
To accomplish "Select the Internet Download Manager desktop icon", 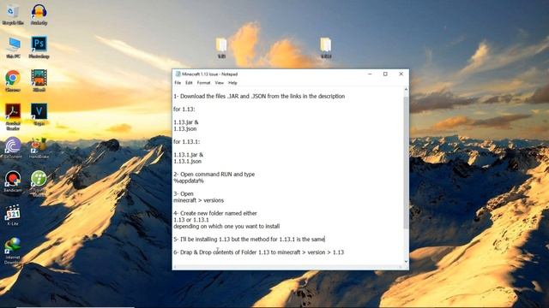I will 13,251.
